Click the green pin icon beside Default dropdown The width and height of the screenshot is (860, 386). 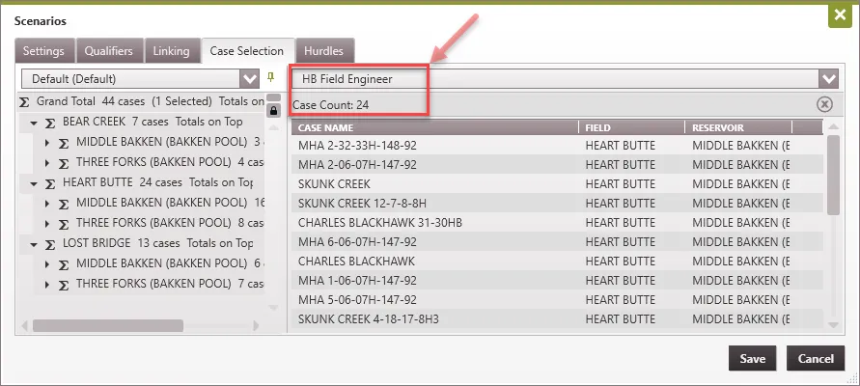271,77
